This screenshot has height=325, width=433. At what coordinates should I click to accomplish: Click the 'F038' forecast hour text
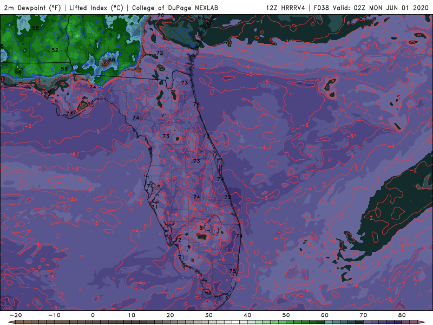coord(322,8)
